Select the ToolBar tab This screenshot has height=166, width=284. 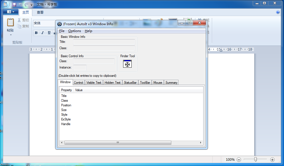click(x=145, y=83)
